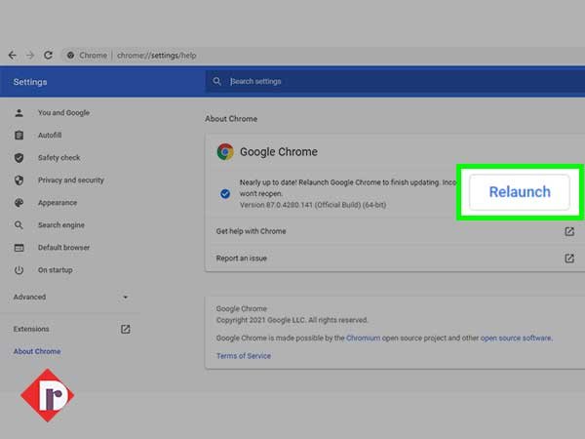Screen dimensions: 585x439
Task: Open the Terms of Service link
Action: coord(244,356)
